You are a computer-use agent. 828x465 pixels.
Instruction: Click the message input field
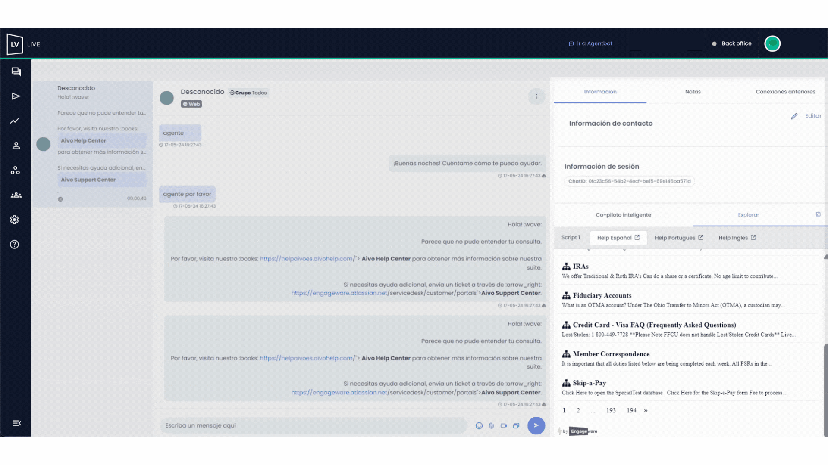[x=314, y=425]
